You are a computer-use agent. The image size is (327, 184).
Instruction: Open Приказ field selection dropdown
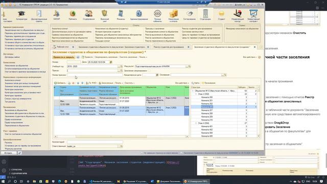pyautogui.click(x=119, y=71)
